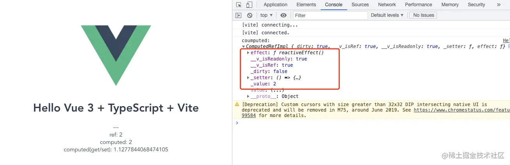Expand the effect: reactiveEffect() property
The height and width of the screenshot is (165, 510).
click(x=248, y=53)
